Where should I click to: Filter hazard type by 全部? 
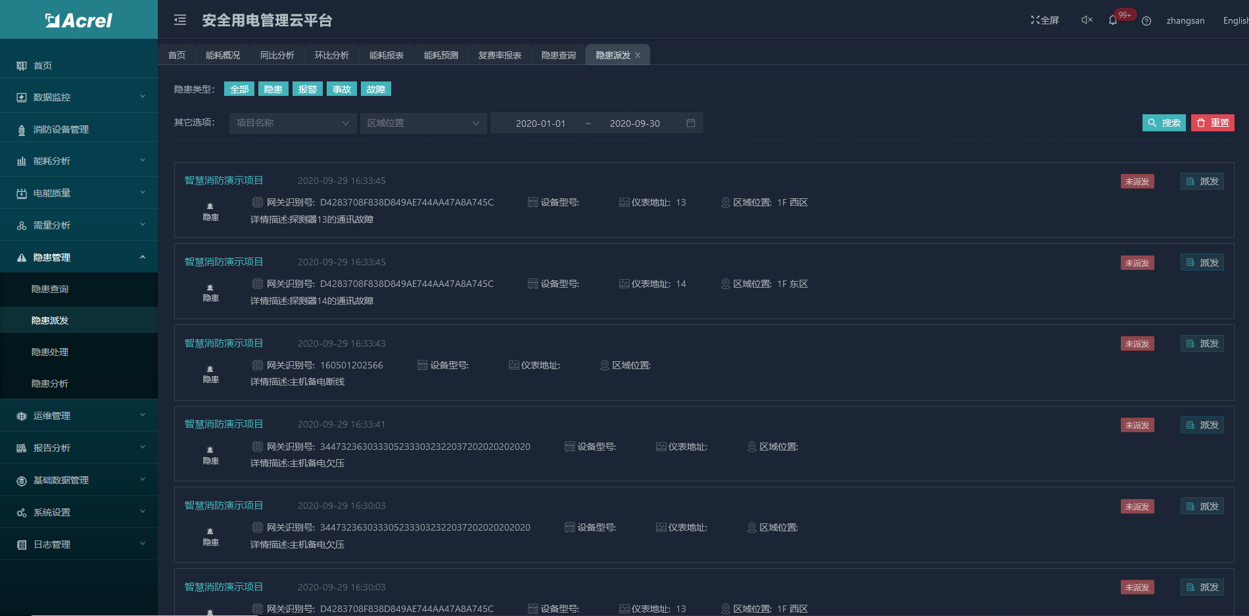click(x=239, y=89)
